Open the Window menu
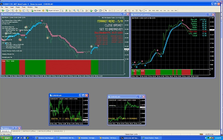The width and height of the screenshot is (223, 140). pyautogui.click(x=30, y=7)
